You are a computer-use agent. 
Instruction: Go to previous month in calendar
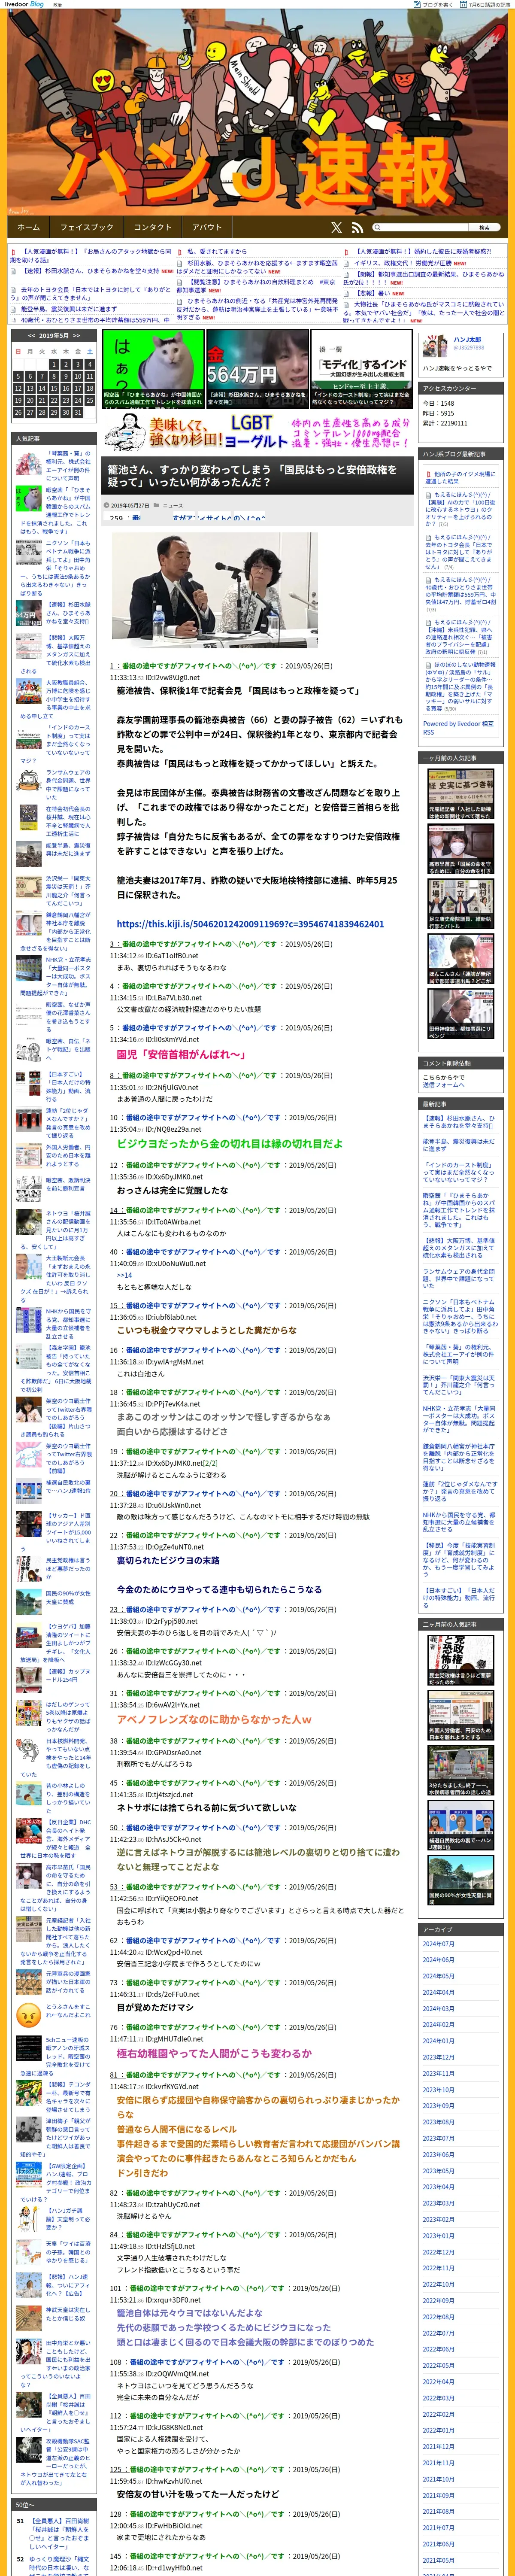[x=32, y=336]
